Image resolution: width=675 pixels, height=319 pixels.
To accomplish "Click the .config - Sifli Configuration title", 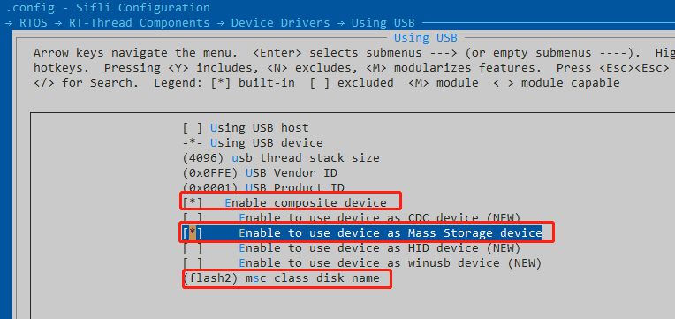I will (108, 7).
